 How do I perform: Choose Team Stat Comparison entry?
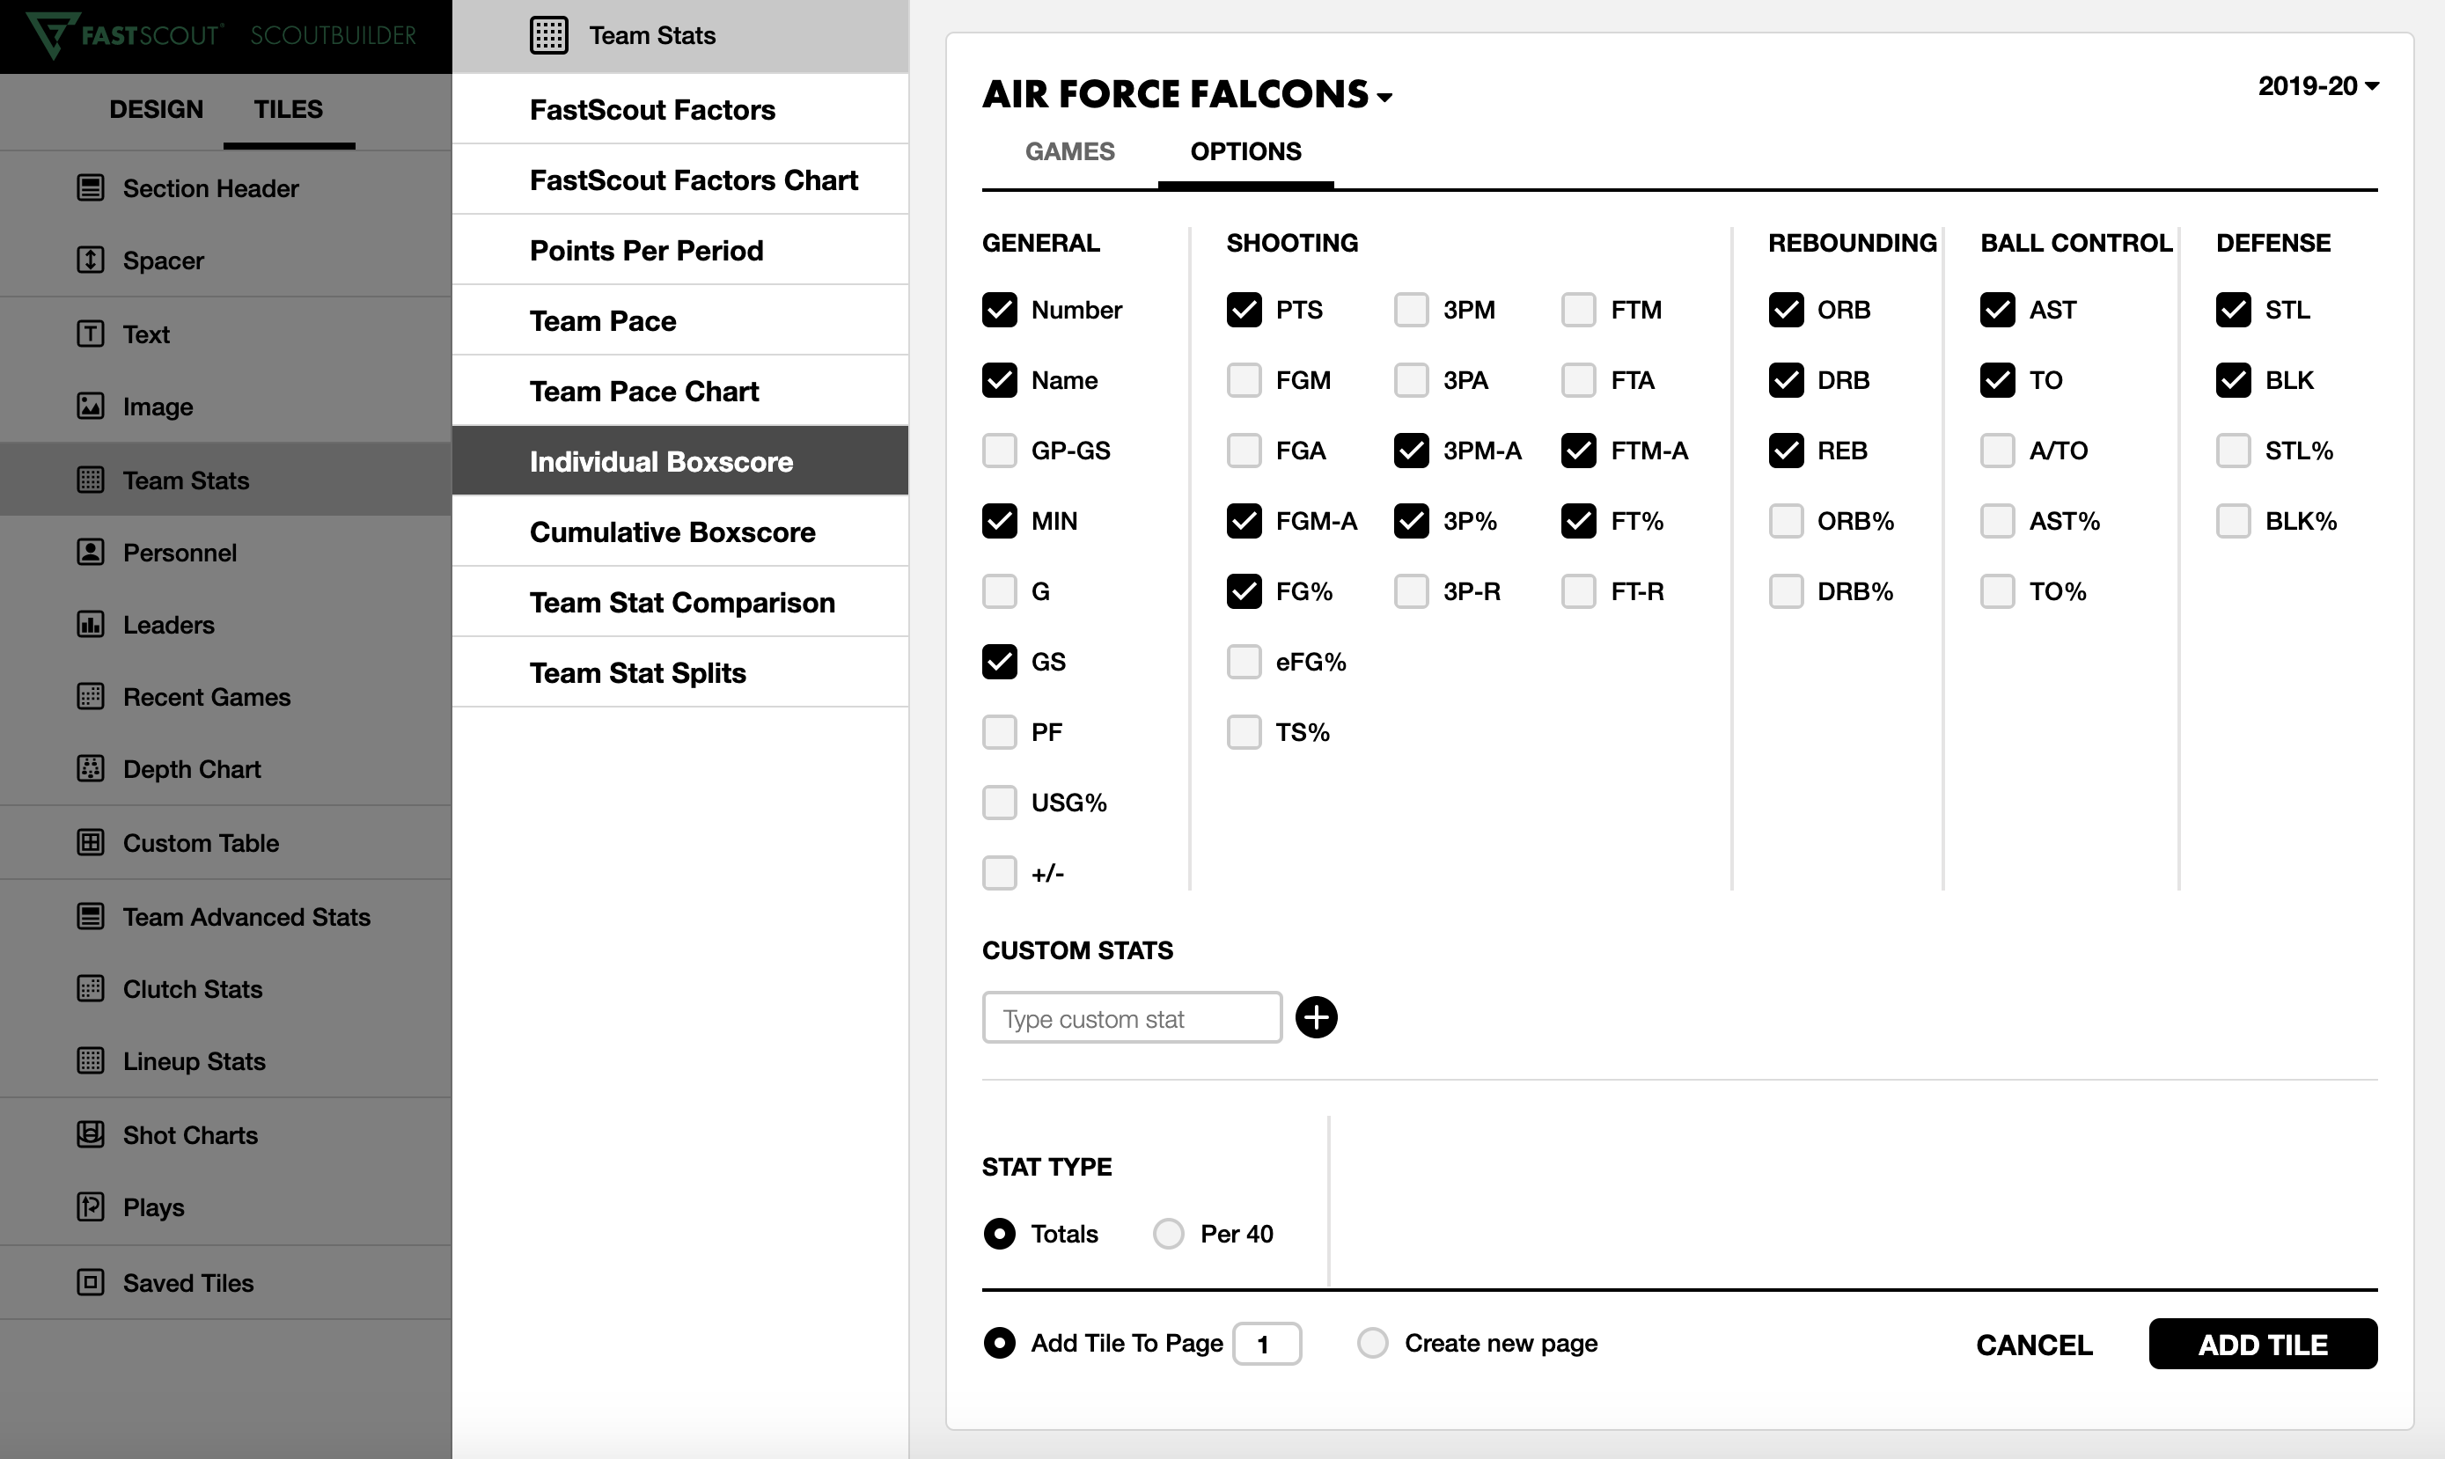(x=680, y=603)
